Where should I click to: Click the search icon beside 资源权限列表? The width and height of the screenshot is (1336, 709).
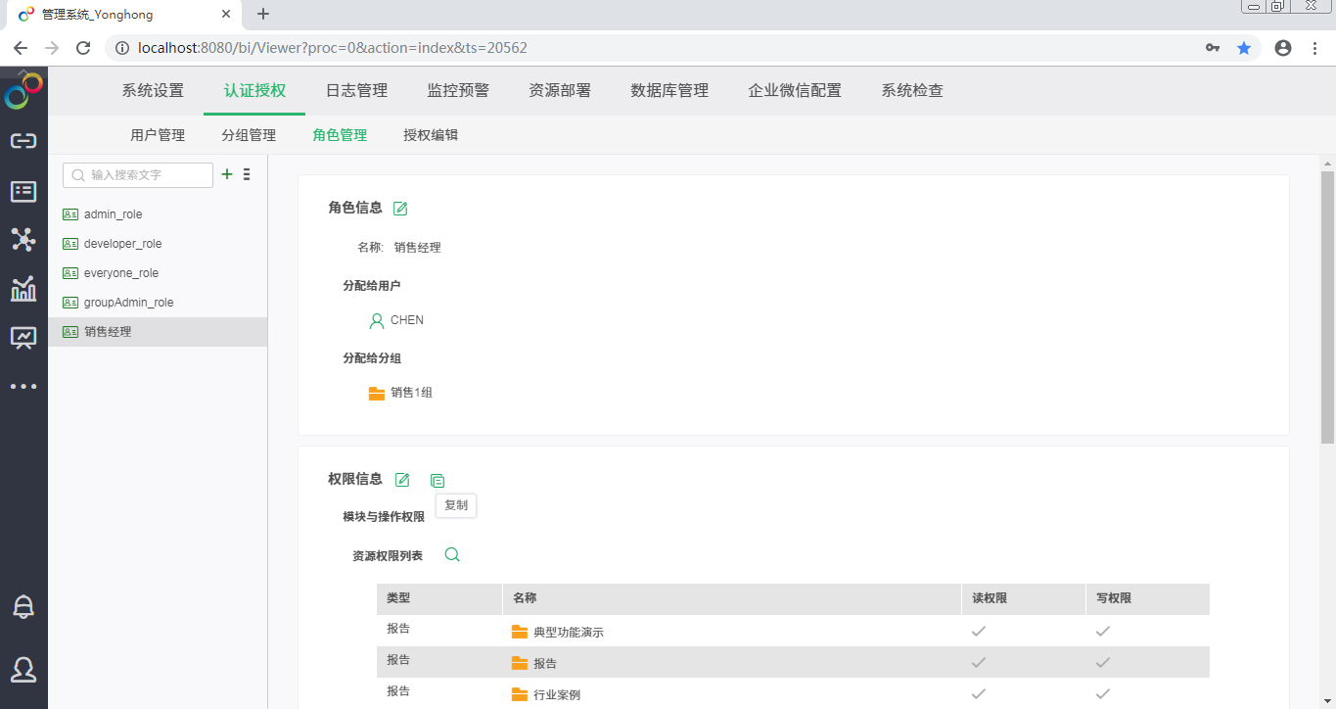pos(452,554)
